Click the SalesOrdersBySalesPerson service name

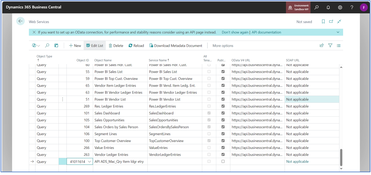[x=169, y=127]
